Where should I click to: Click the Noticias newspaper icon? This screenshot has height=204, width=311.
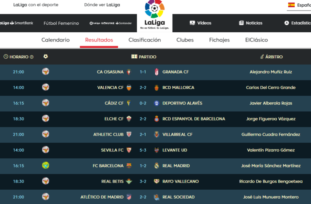(241, 23)
